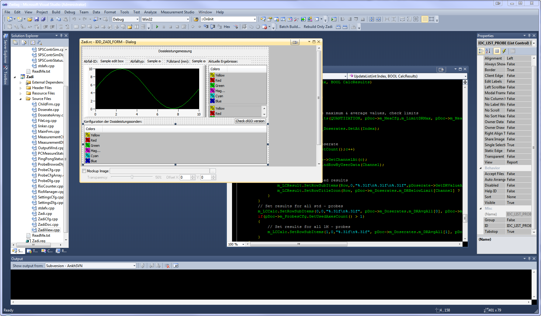Click the Clear All icon in Output panel
This screenshot has width=541, height=316.
point(167,266)
